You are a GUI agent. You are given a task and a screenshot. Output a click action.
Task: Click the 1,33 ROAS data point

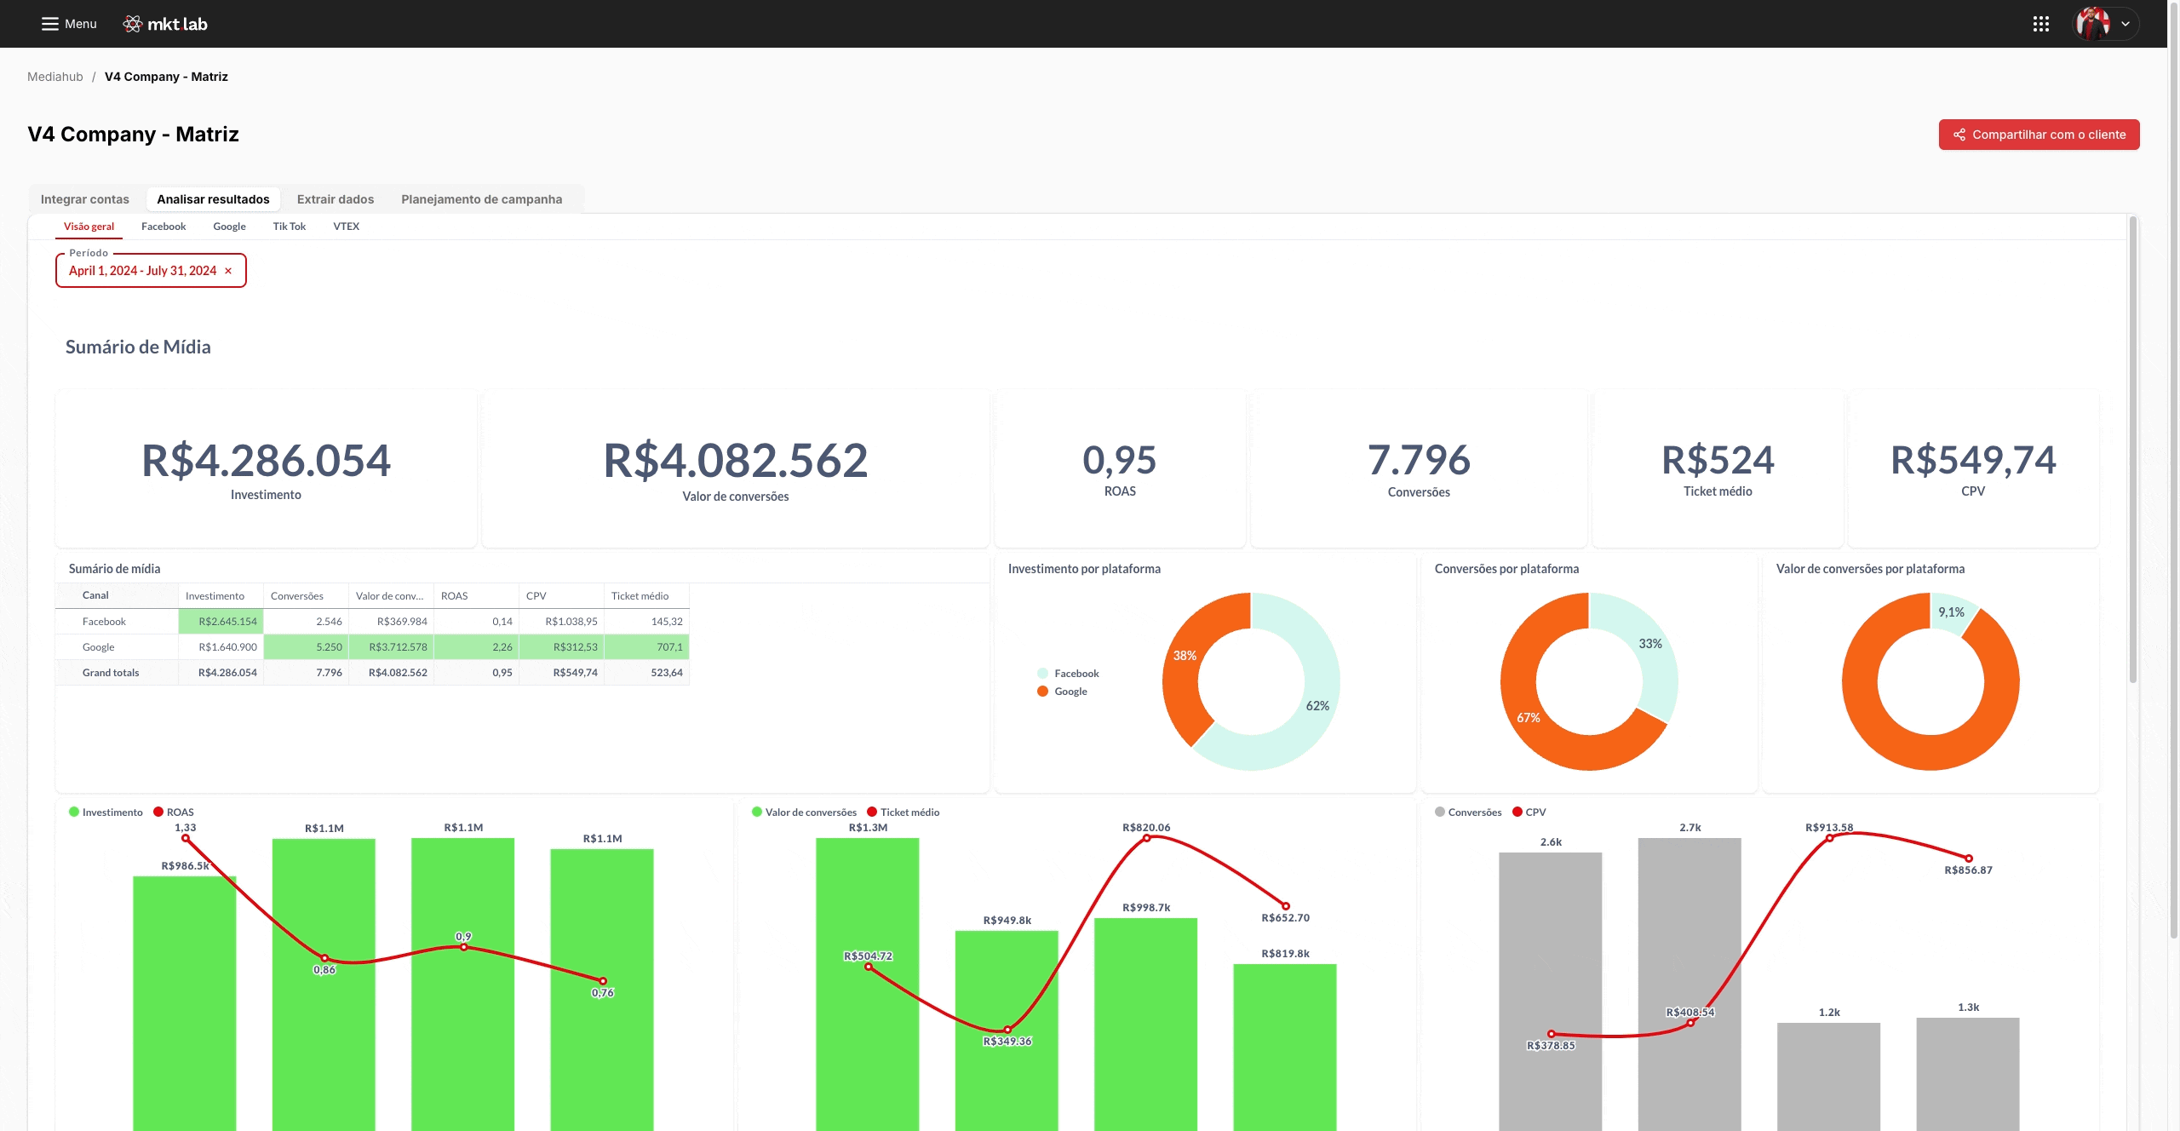point(186,839)
